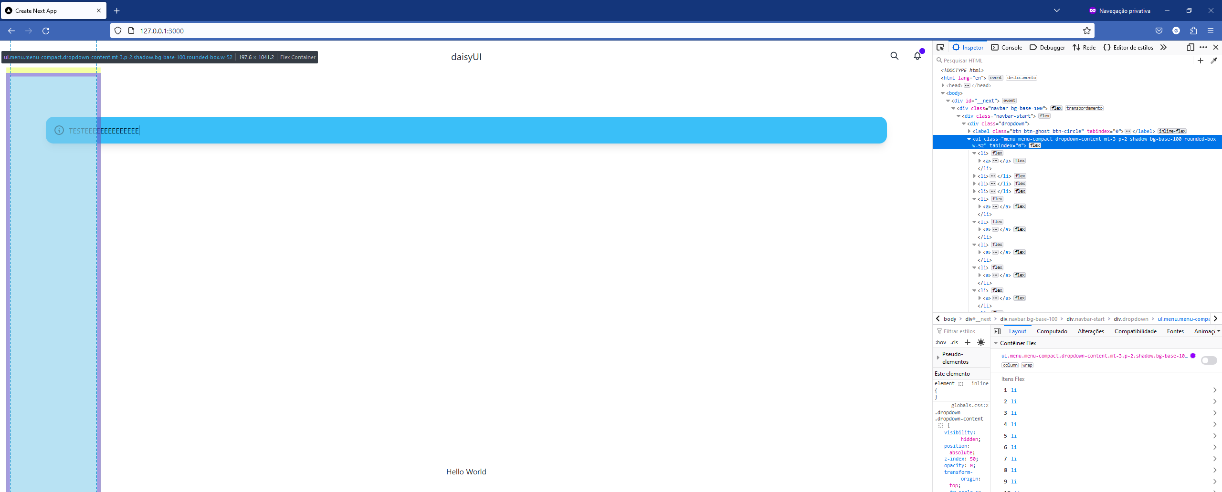Click the search icon in the navbar
The height and width of the screenshot is (492, 1222).
tap(894, 56)
